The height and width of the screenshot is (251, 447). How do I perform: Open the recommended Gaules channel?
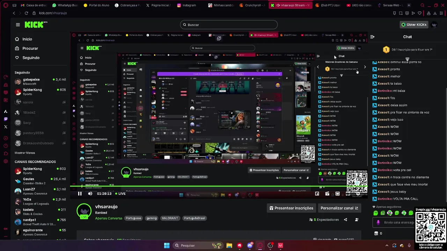[x=40, y=181]
